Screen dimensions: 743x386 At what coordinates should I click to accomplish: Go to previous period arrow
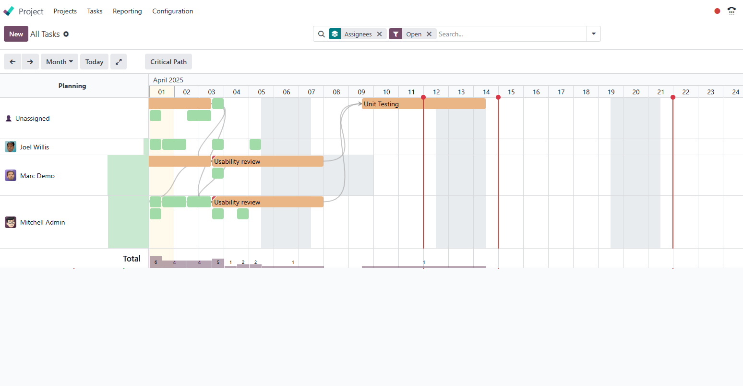click(x=12, y=62)
